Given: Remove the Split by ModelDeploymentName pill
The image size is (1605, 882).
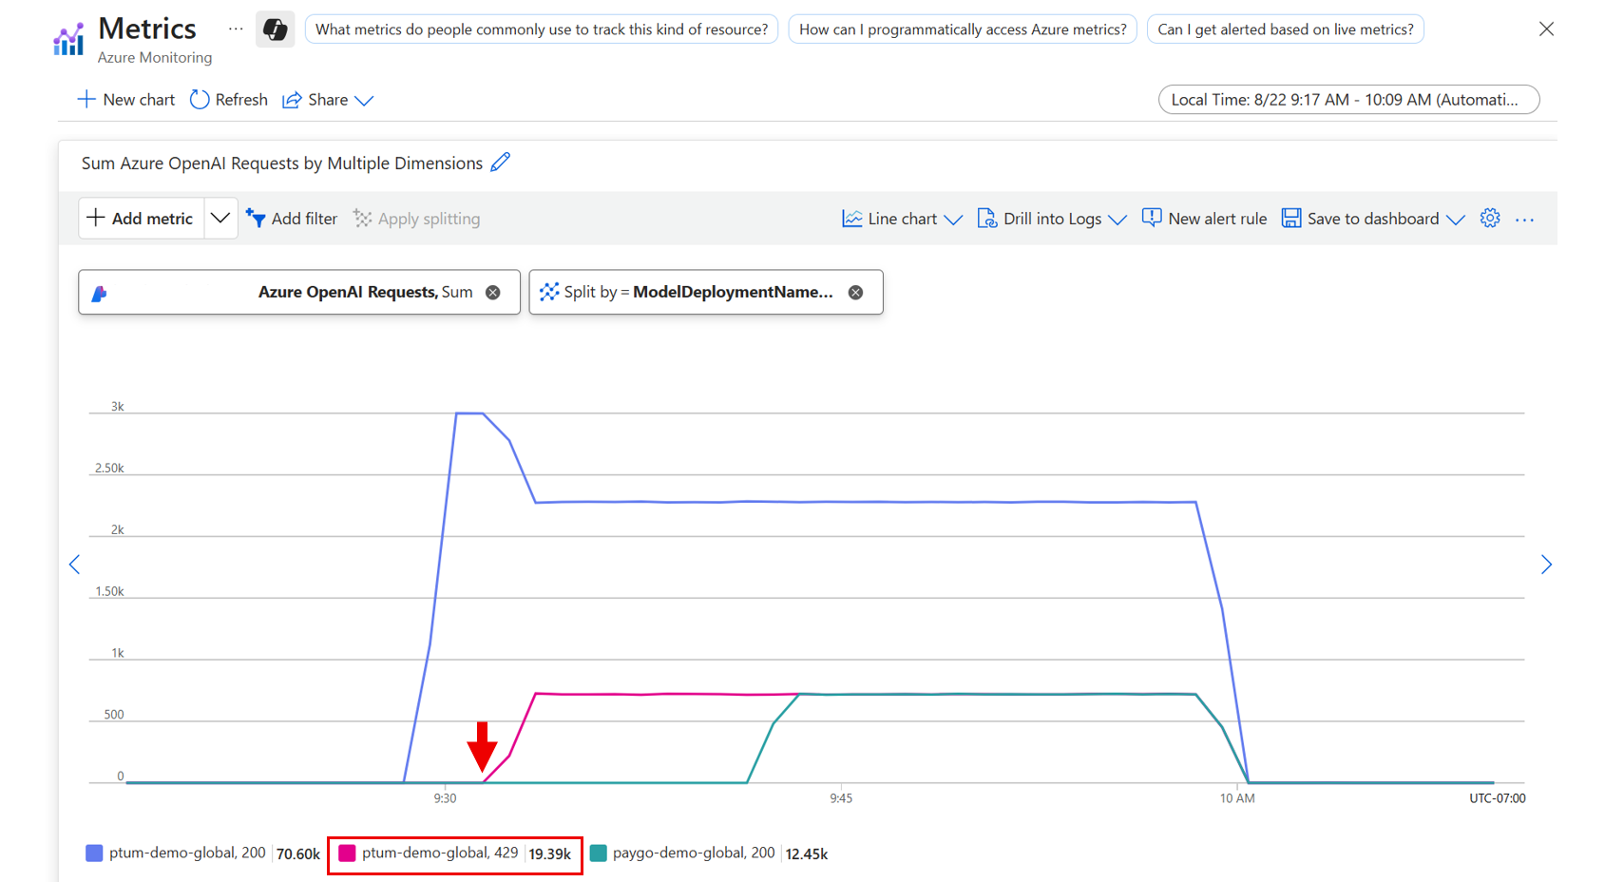Looking at the screenshot, I should 855,292.
